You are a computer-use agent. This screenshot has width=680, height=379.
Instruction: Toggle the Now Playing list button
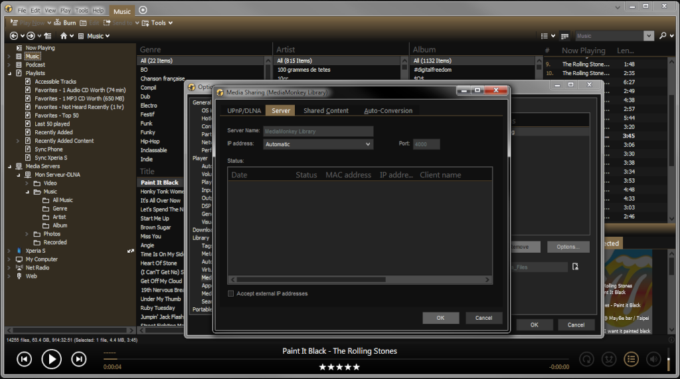[632, 359]
